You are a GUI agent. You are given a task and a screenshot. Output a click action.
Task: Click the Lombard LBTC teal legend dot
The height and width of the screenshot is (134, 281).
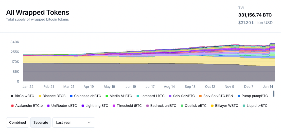(x=138, y=96)
